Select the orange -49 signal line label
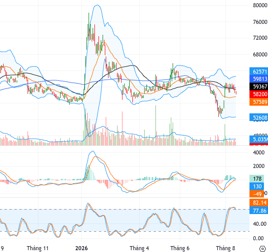This screenshot has width=268, height=252. click(x=257, y=194)
